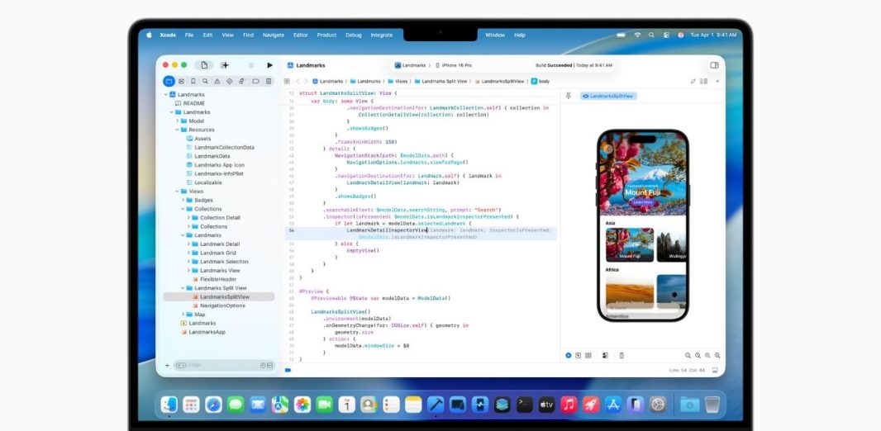Click the navigator Filter field
The height and width of the screenshot is (431, 881).
(x=224, y=365)
